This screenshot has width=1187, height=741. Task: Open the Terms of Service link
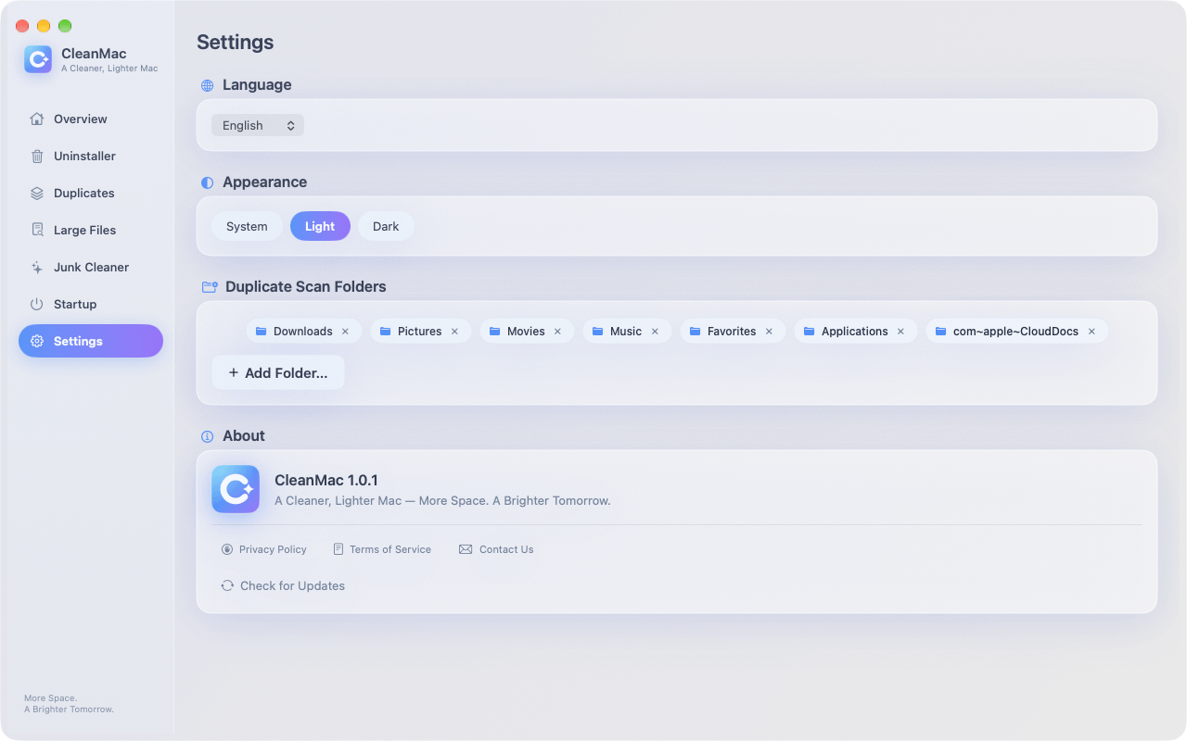[x=382, y=549]
